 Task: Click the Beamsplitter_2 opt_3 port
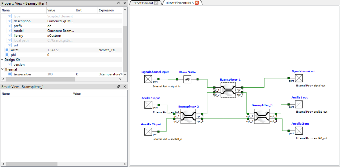click(x=202, y=114)
